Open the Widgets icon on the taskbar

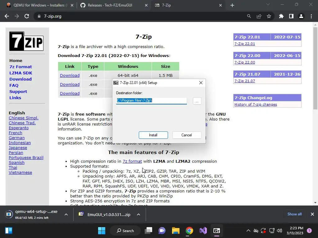coord(9,231)
